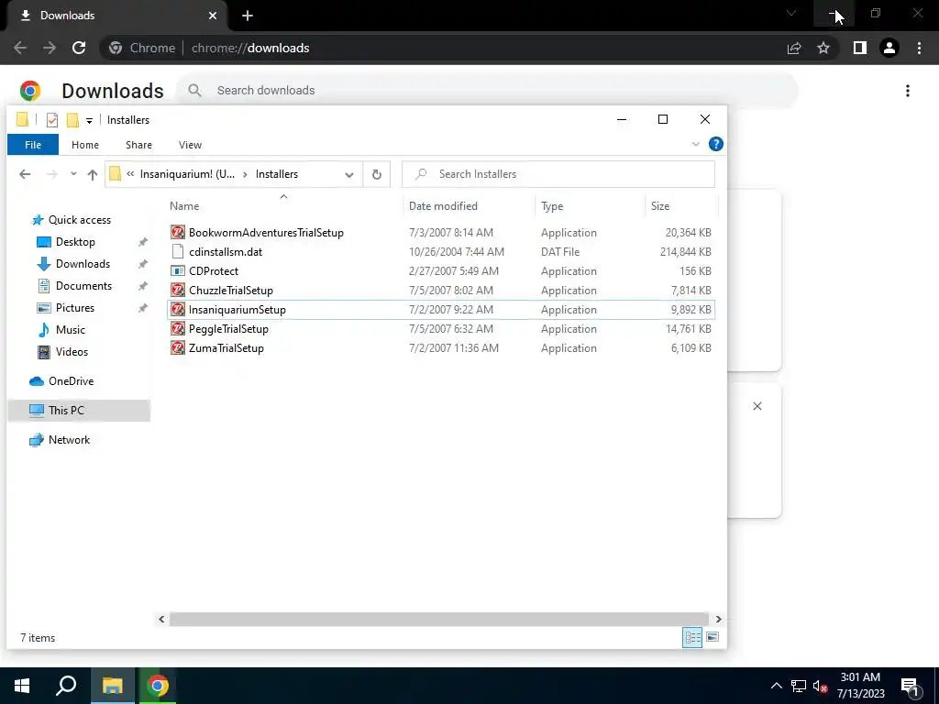Screen dimensions: 939x704
Task: Open a new Chrome tab
Action: pos(248,16)
